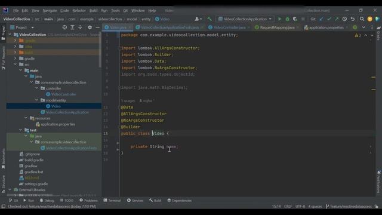The height and width of the screenshot is (215, 382).
Task: Open the Terminal tool window
Action: point(112,201)
